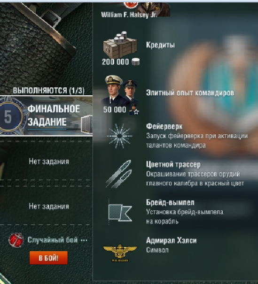Select the Admiral Halsey golden wings emblem
The height and width of the screenshot is (284, 258).
(120, 253)
